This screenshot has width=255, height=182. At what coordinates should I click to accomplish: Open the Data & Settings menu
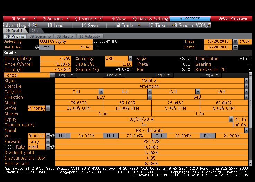152,19
